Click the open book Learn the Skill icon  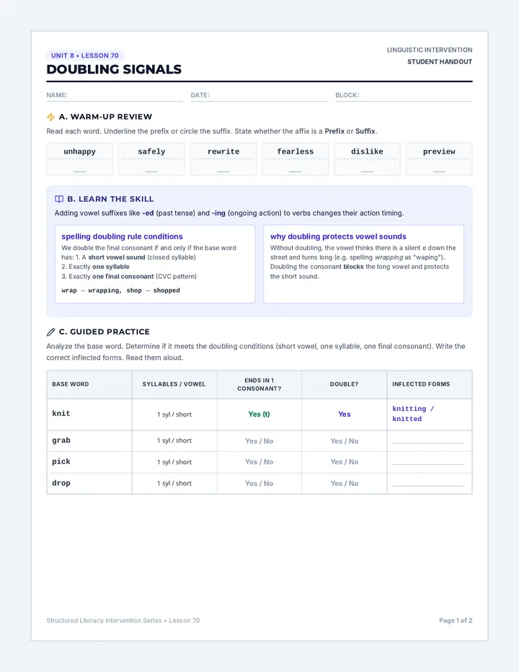tap(59, 199)
